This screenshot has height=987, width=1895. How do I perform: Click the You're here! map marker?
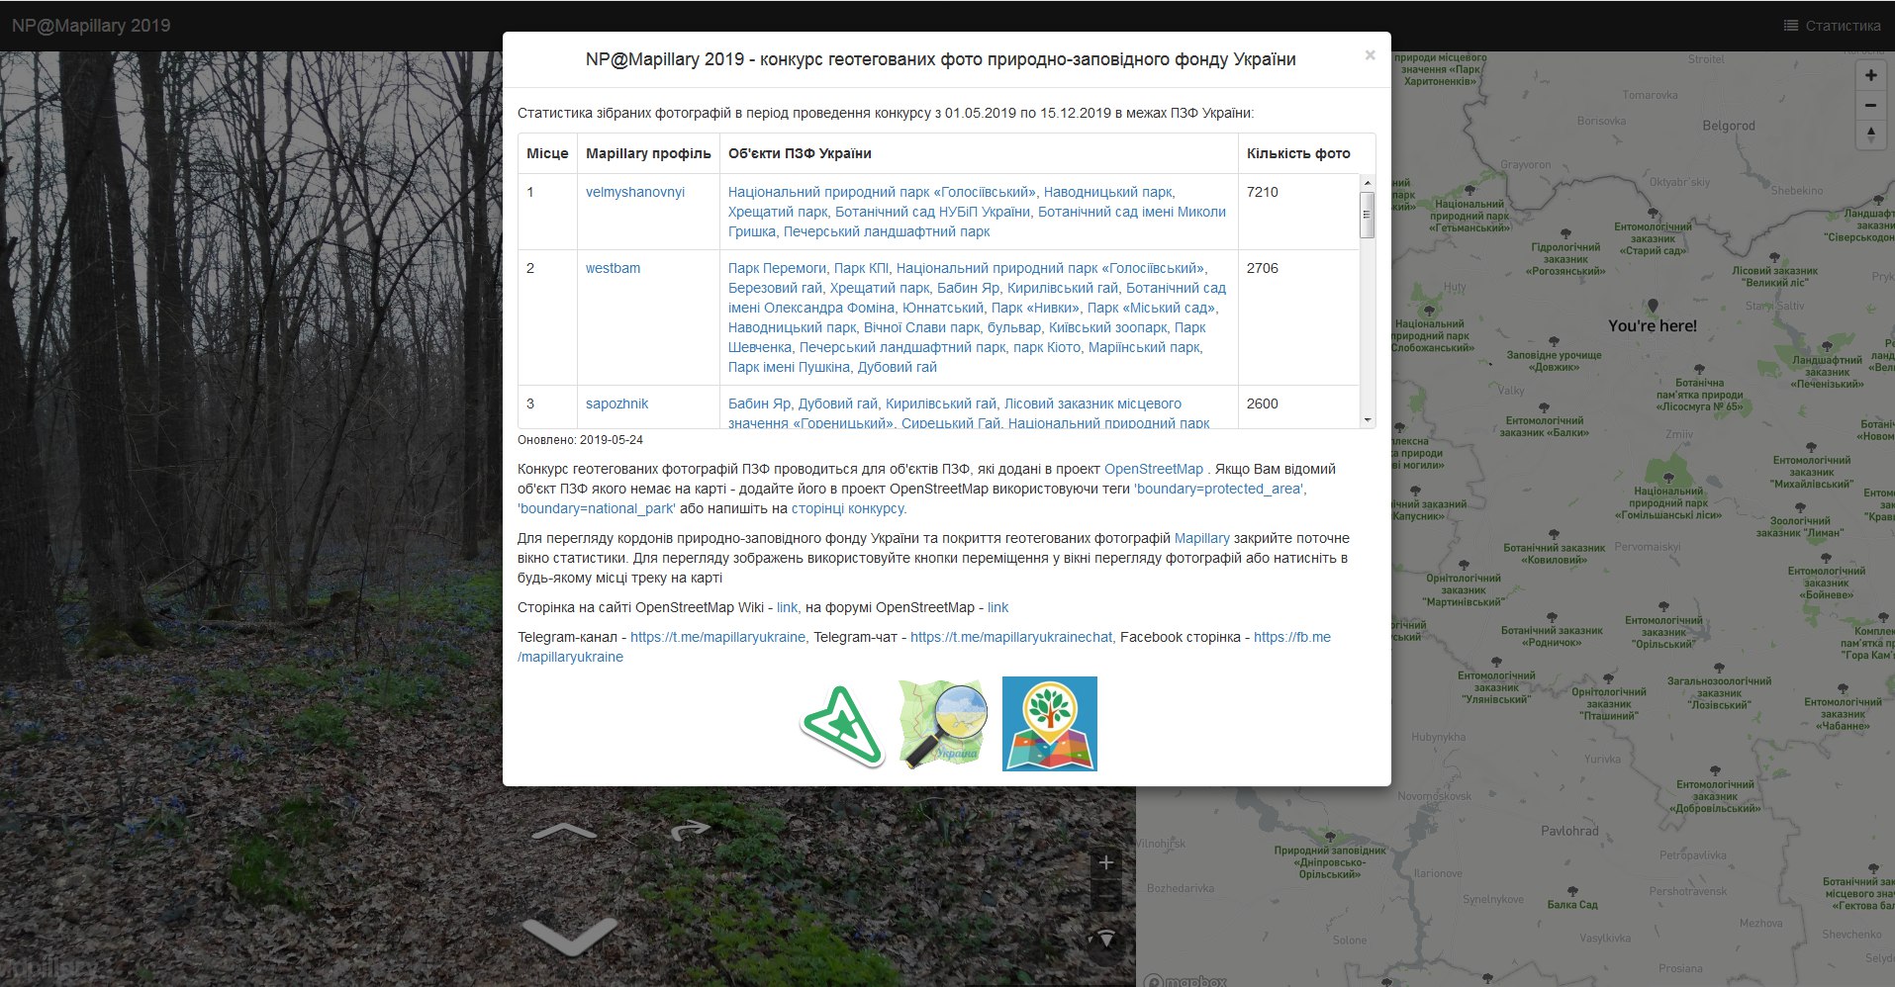(1653, 307)
